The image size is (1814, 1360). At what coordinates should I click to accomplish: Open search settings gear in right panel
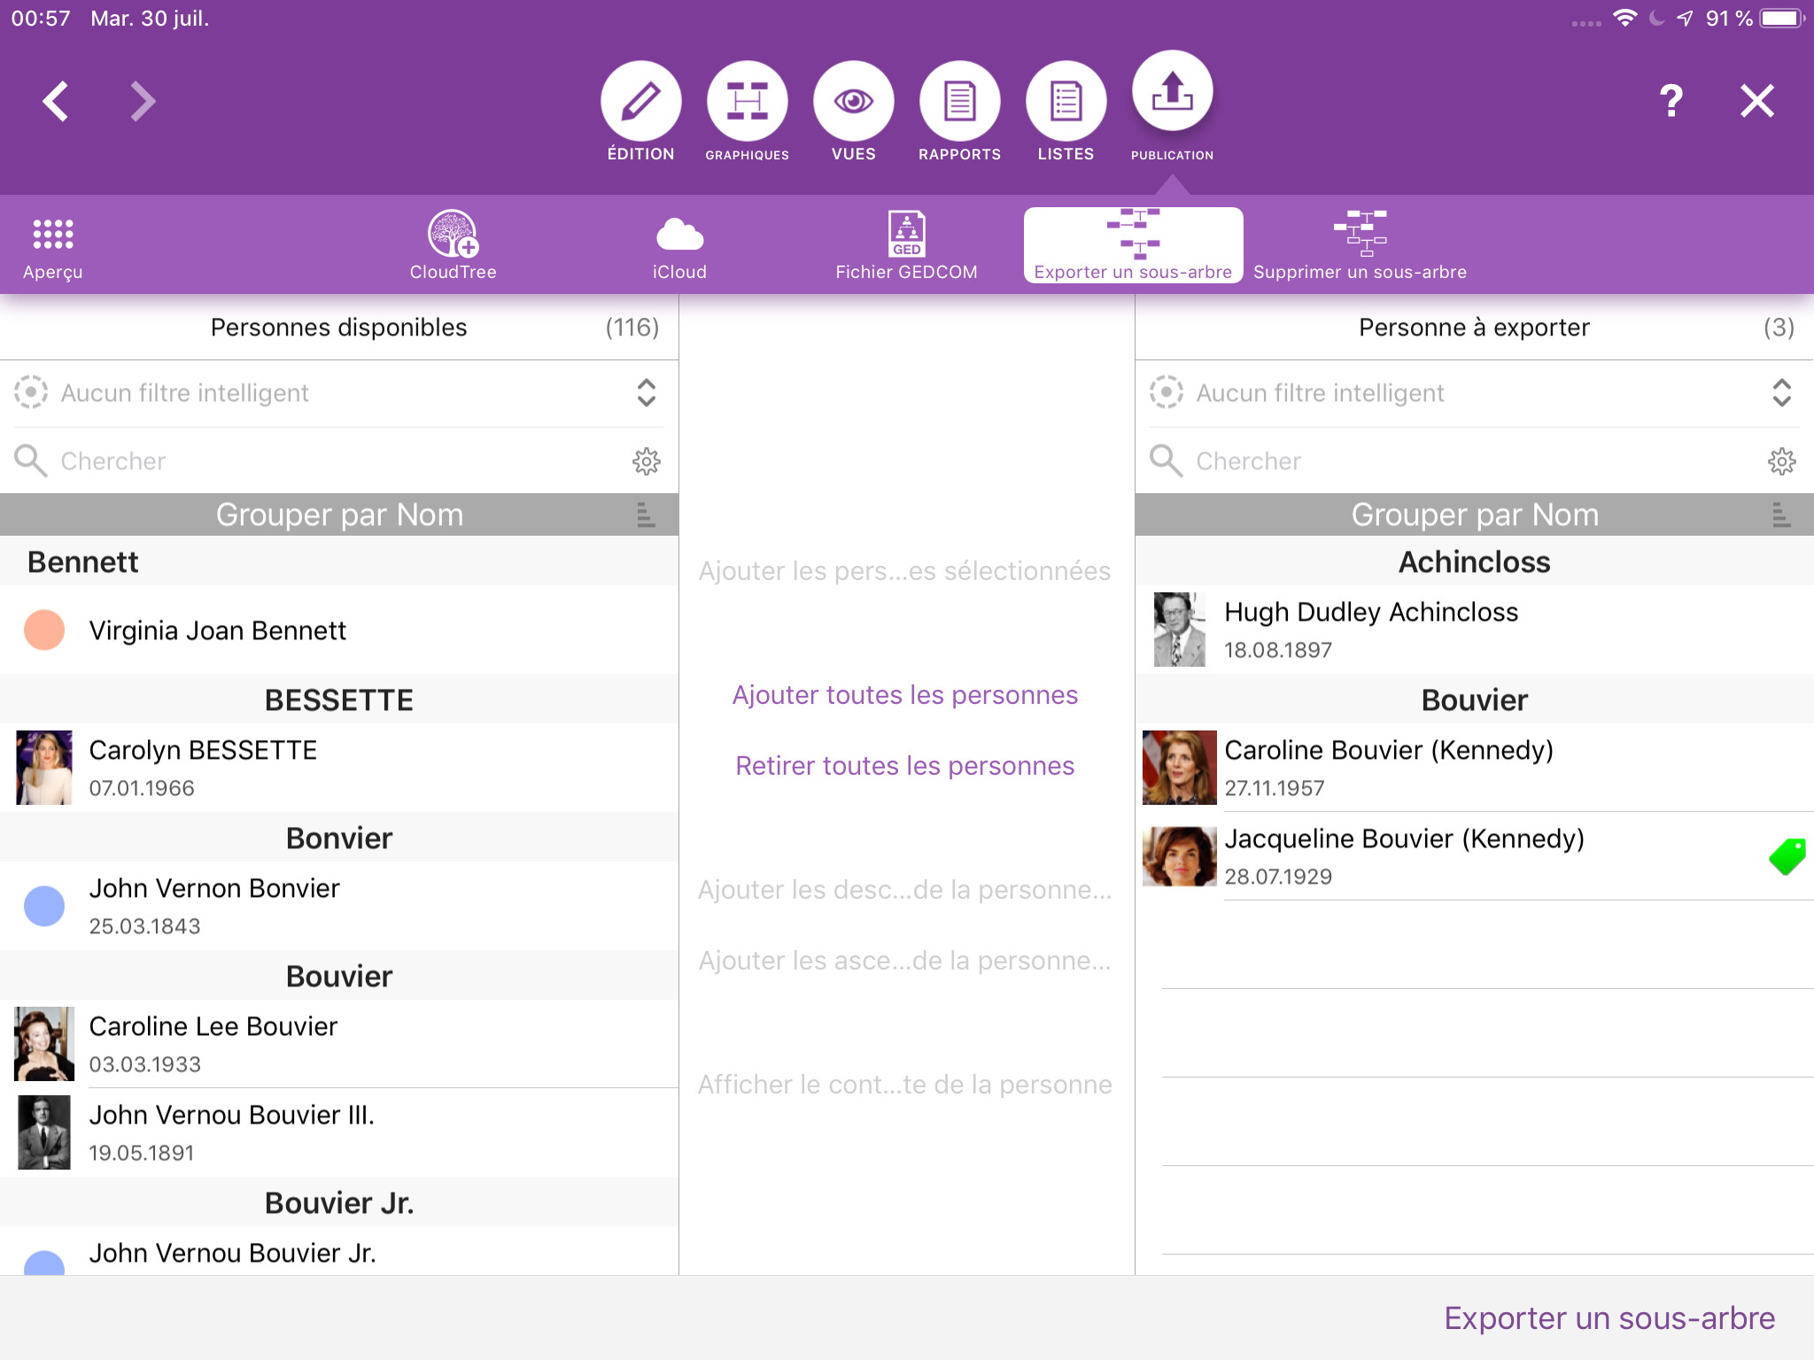tap(1781, 461)
